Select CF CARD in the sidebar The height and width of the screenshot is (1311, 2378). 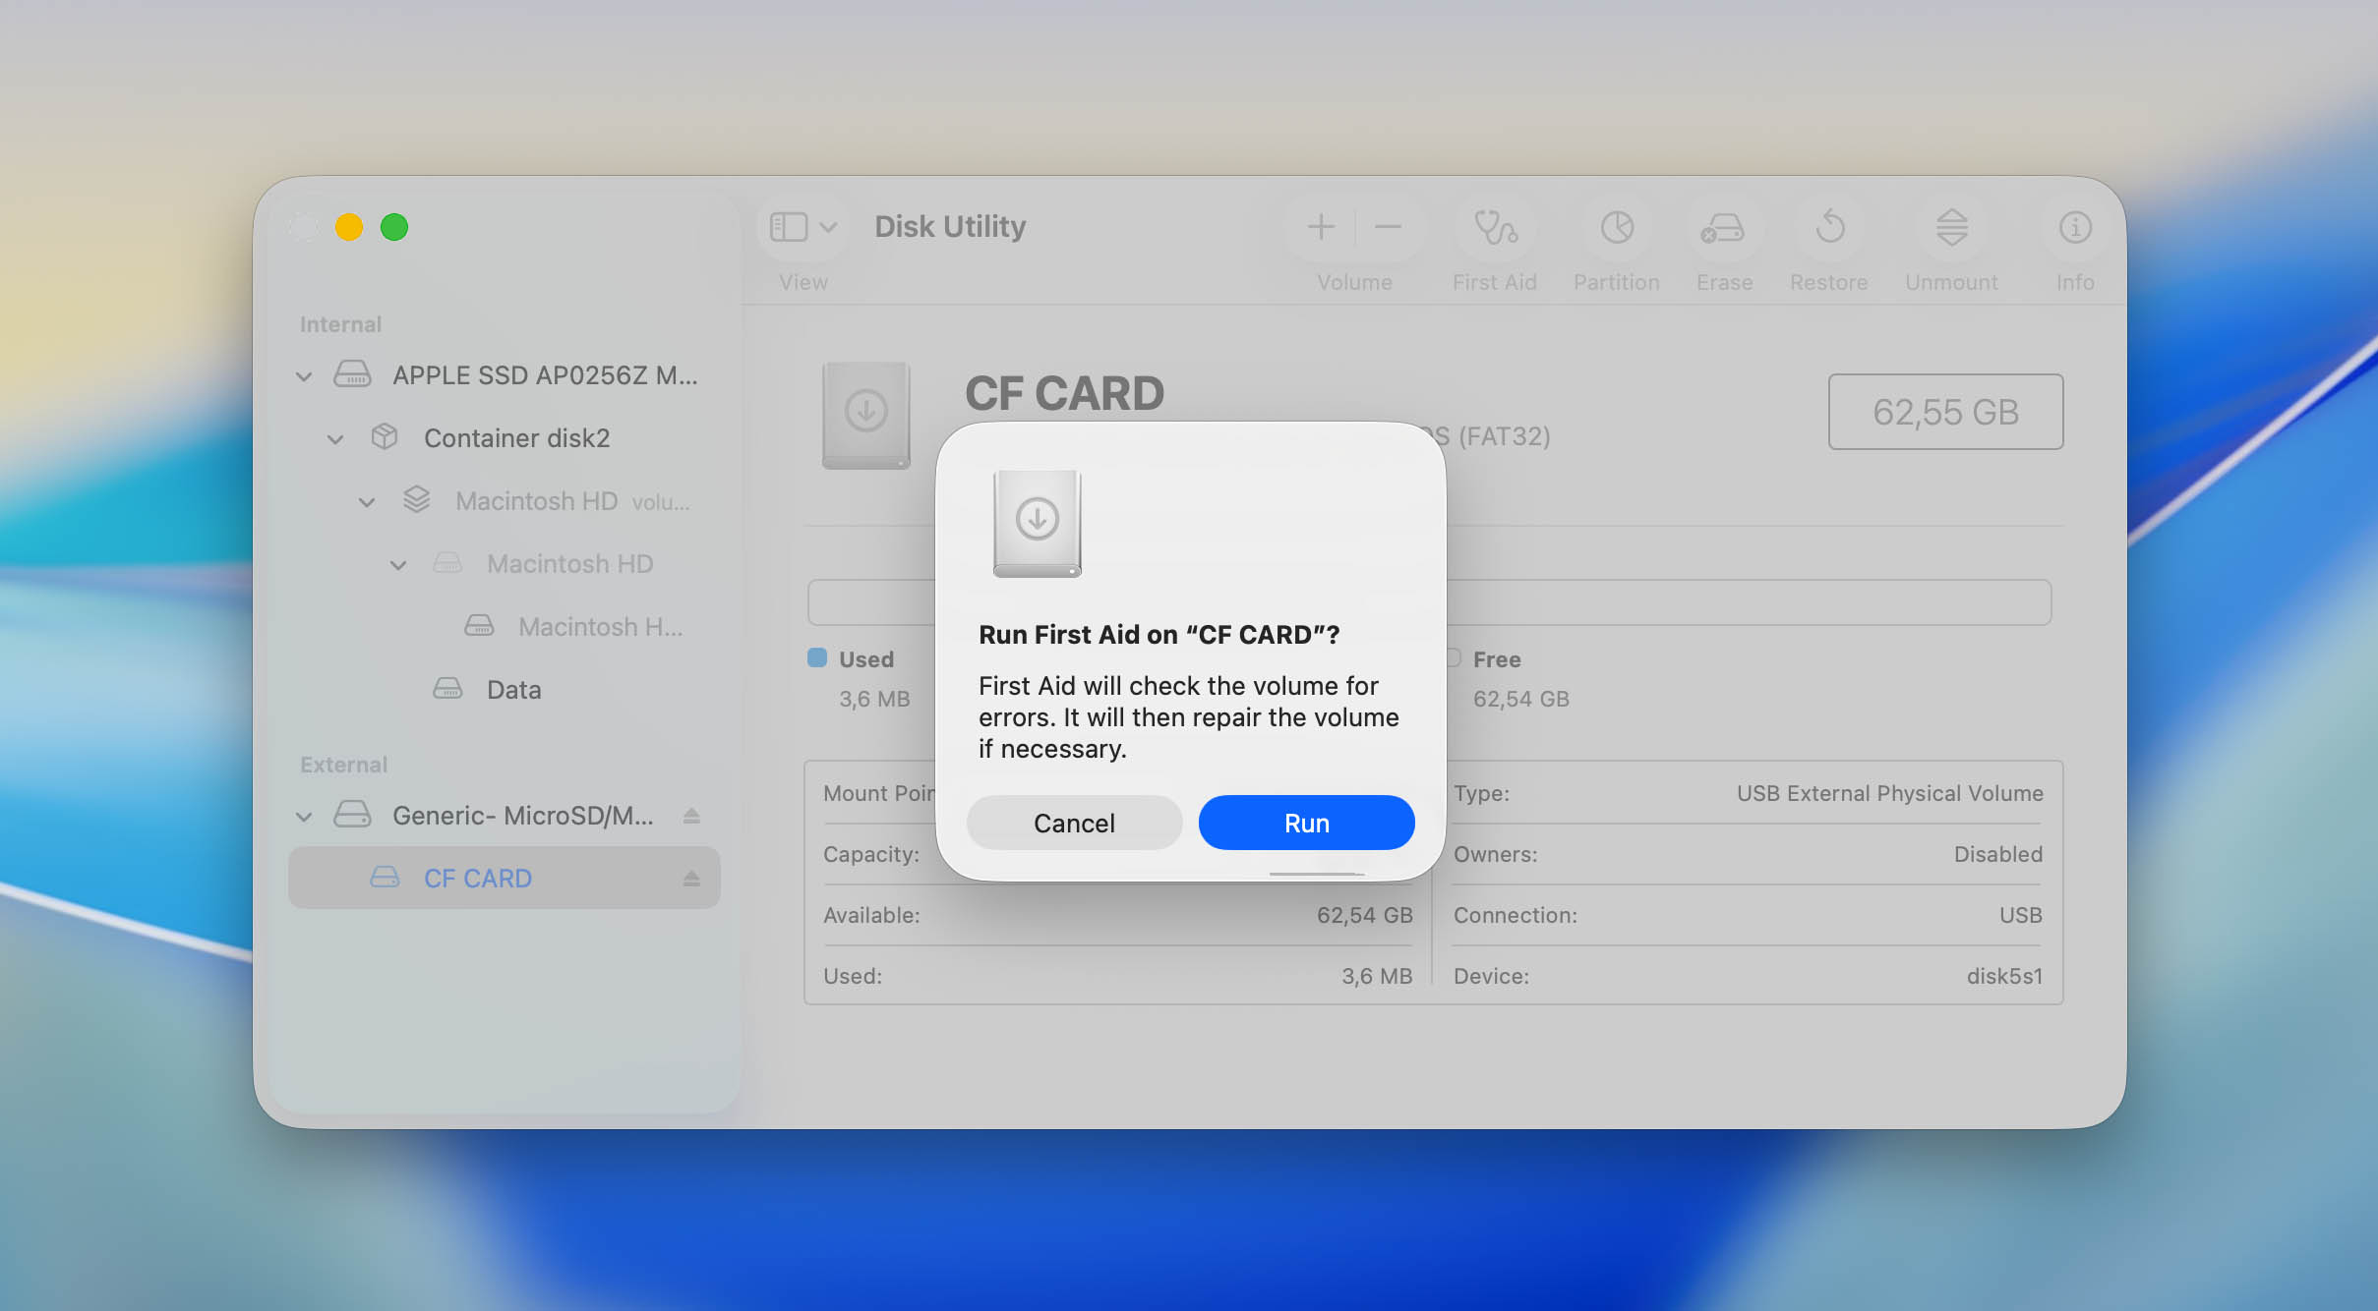pos(478,879)
